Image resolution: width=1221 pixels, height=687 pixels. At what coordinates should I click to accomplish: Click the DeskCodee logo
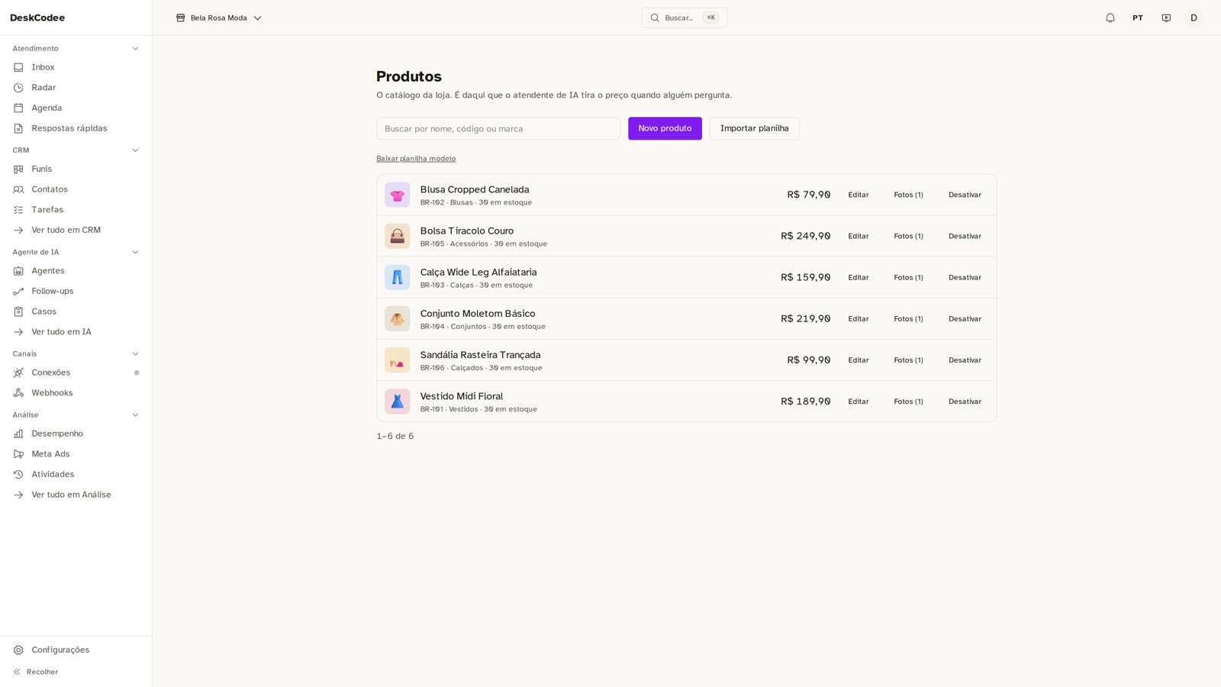pos(37,18)
